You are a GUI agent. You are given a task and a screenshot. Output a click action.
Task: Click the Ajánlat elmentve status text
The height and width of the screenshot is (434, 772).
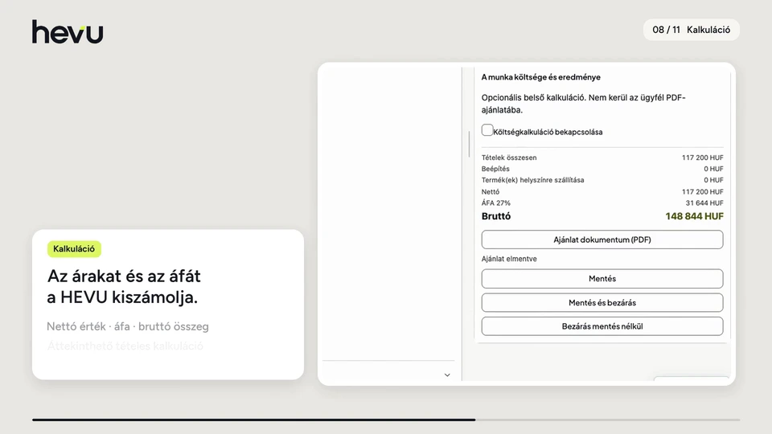click(509, 259)
